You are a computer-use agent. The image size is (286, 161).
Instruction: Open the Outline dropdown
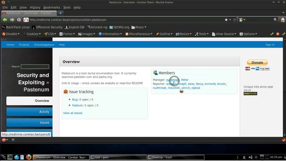click(164, 34)
